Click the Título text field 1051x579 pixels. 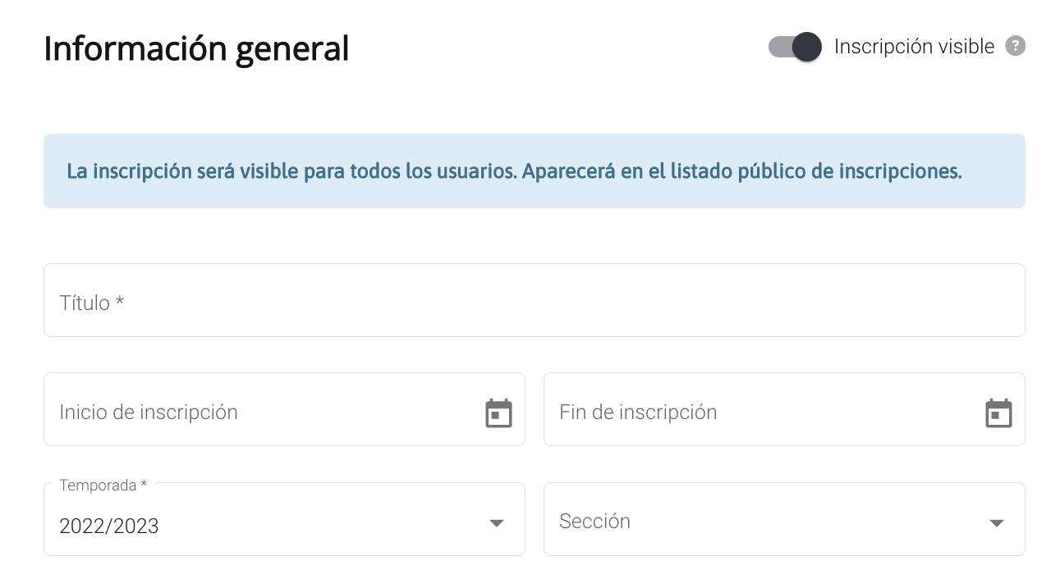[535, 300]
